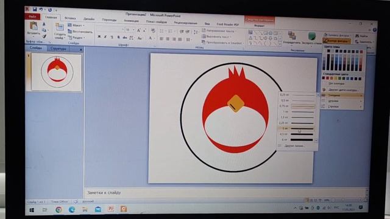Click the Найти (Find) binoculars button
The height and width of the screenshot is (219, 390).
[362, 36]
